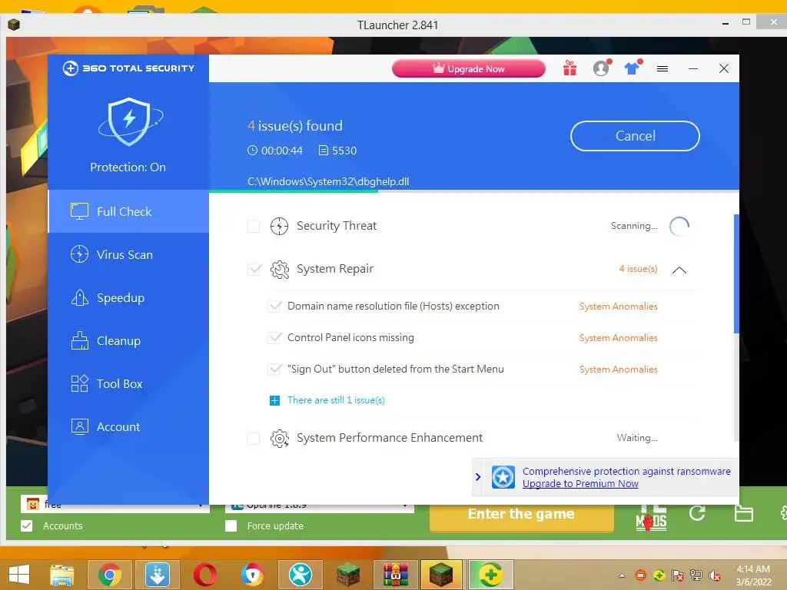Click the network tray icon

(696, 575)
